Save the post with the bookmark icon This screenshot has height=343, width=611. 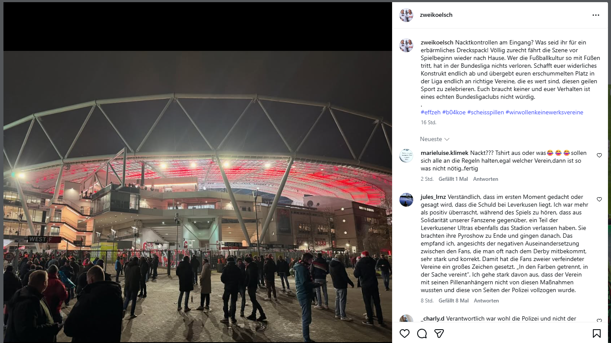[x=596, y=334]
